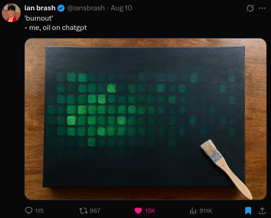This screenshot has width=271, height=218.
Task: Click the @iansbrash handle
Action: (x=86, y=8)
